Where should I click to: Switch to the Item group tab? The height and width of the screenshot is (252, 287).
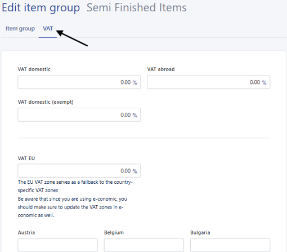pyautogui.click(x=20, y=29)
